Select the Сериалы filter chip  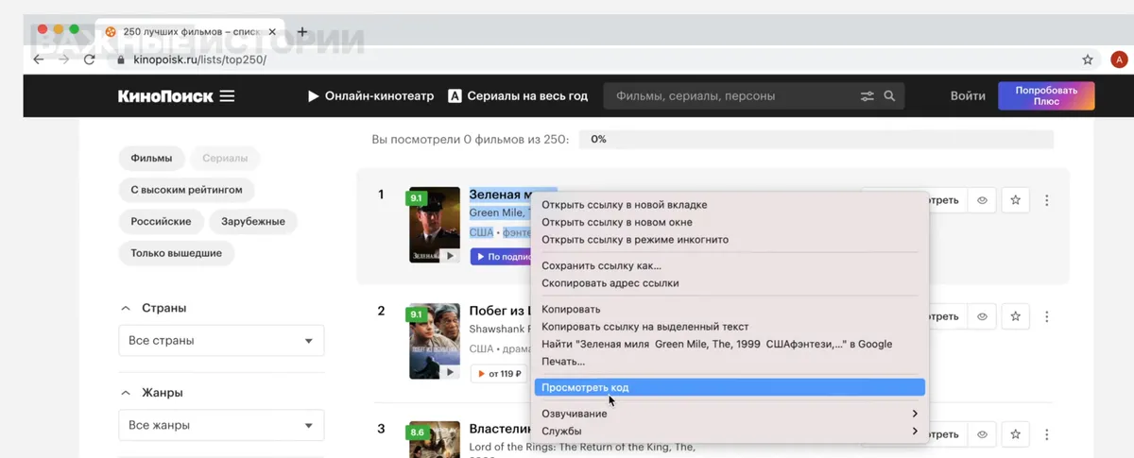pos(225,159)
